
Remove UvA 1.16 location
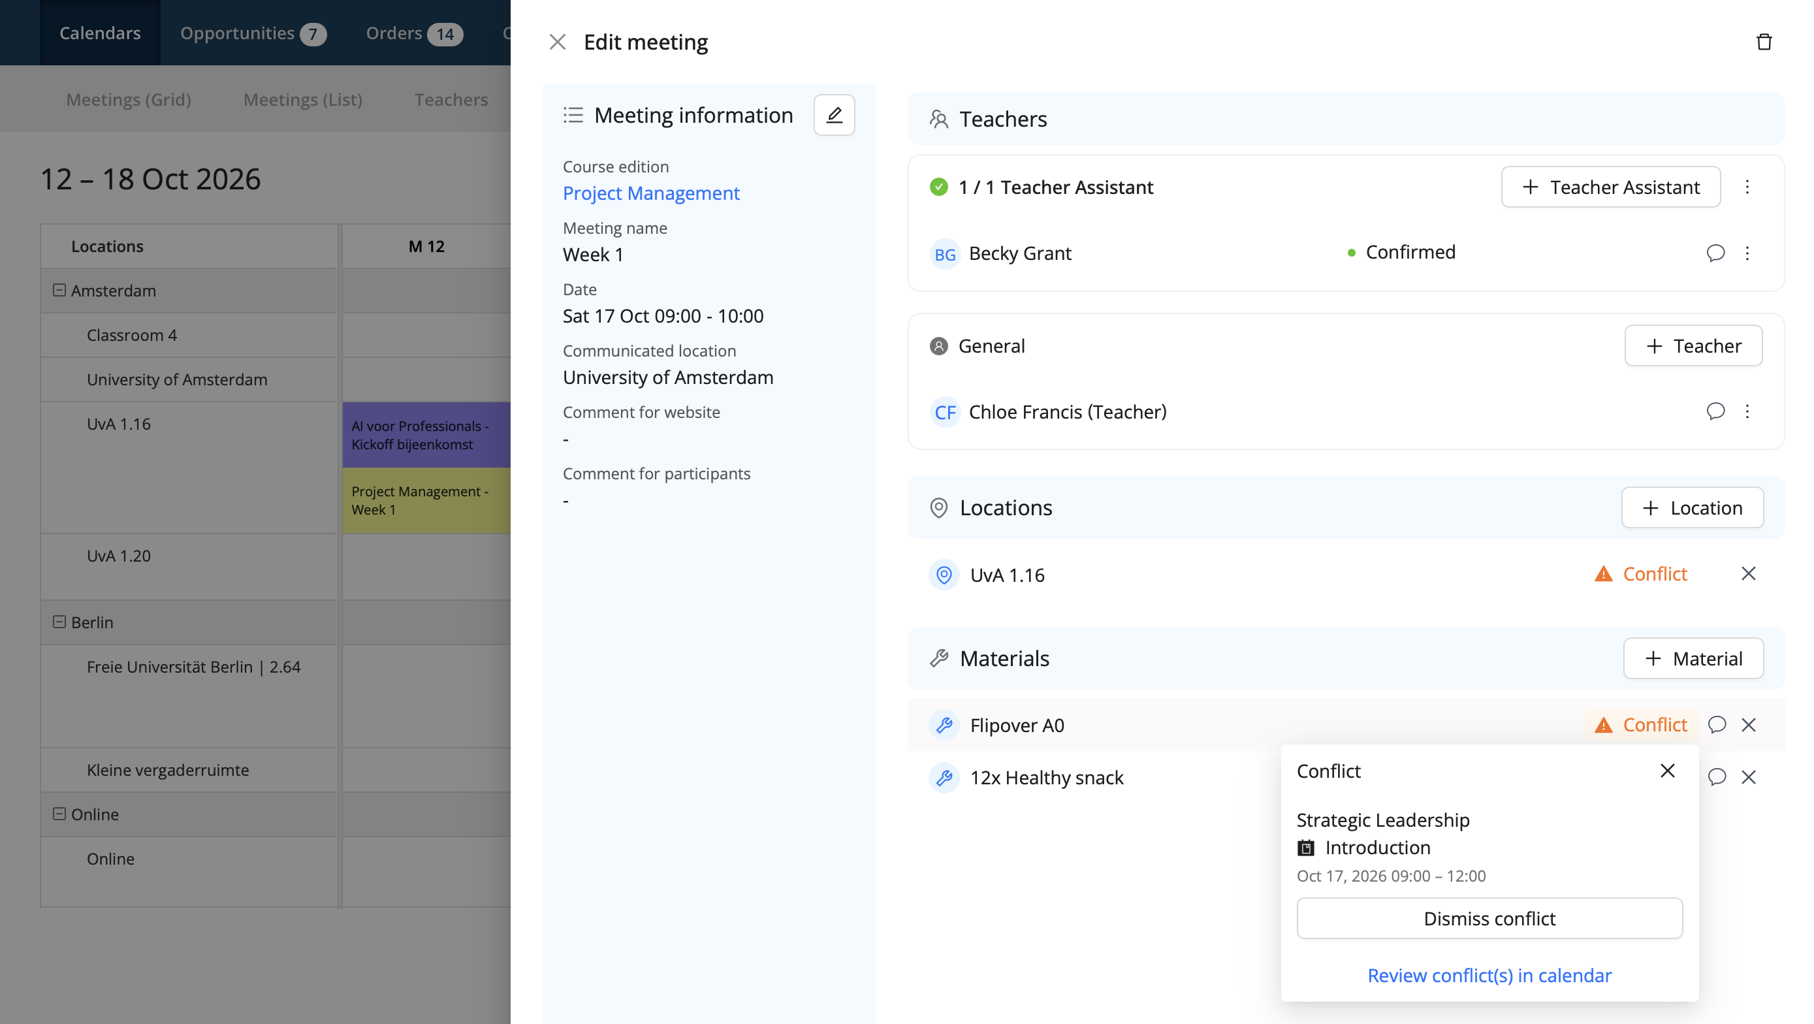pyautogui.click(x=1748, y=574)
